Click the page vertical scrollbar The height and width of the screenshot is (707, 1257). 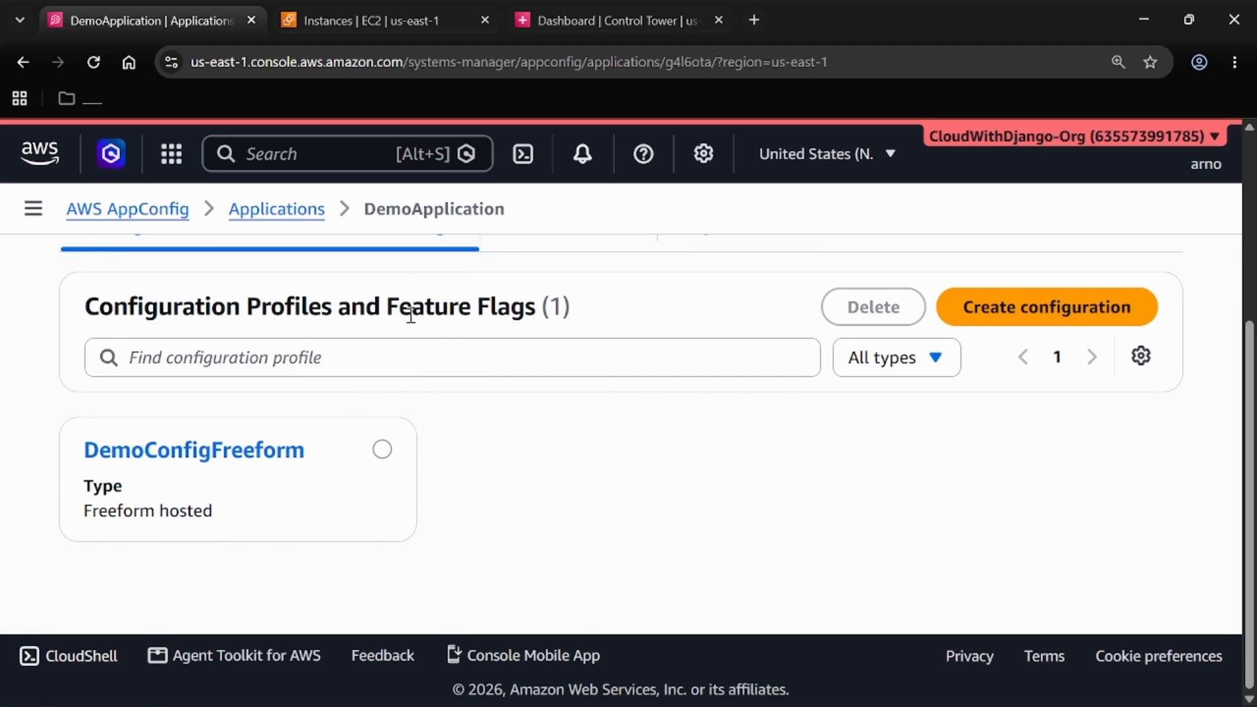tap(1249, 504)
